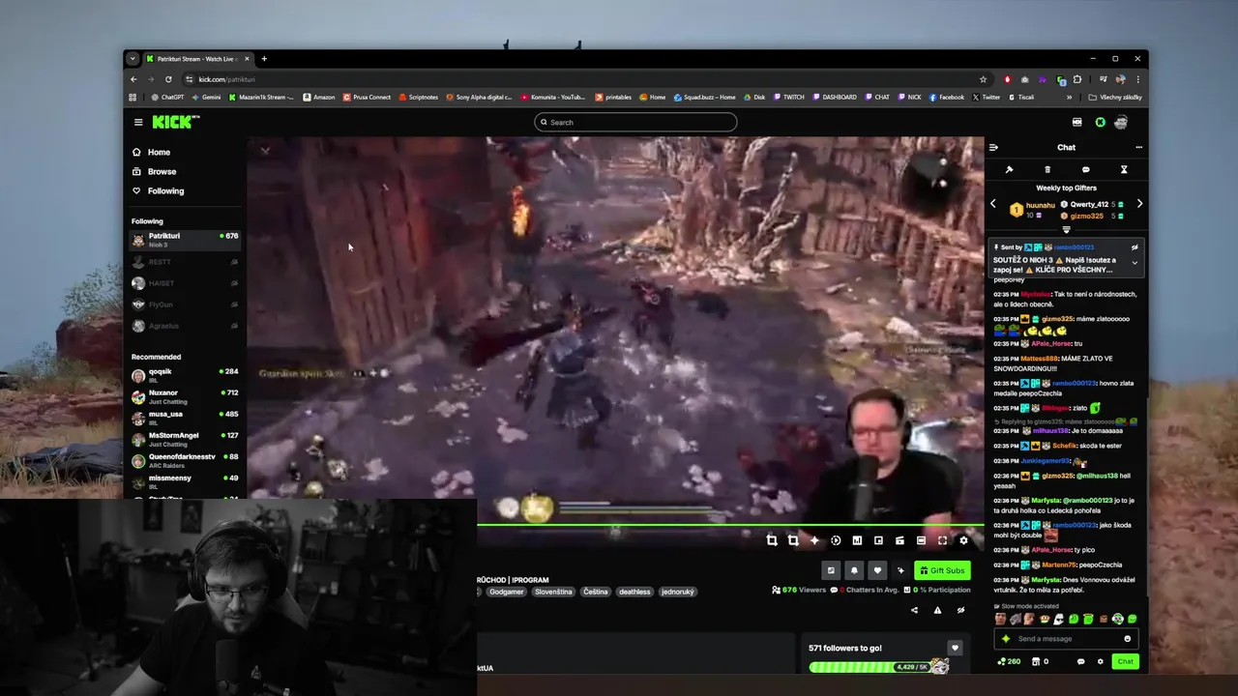Viewport: 1238px width, 696px height.
Task: Click the first crop icon on player
Action: click(x=772, y=540)
